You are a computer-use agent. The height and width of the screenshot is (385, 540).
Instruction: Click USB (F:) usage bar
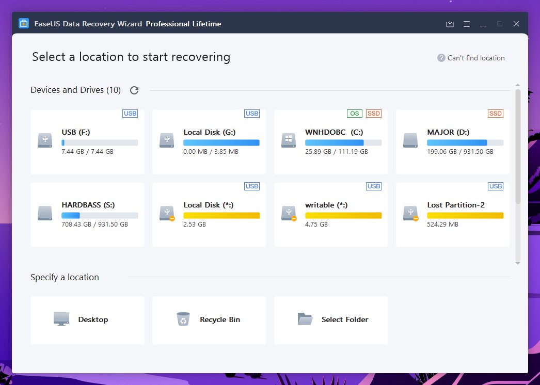(100, 142)
